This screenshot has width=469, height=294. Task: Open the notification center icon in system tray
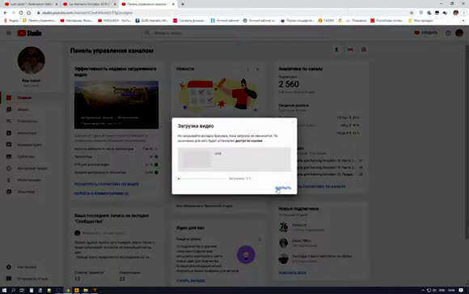461,290
